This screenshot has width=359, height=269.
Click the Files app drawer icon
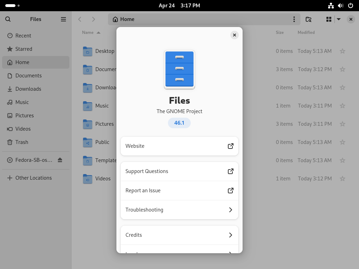point(179,70)
